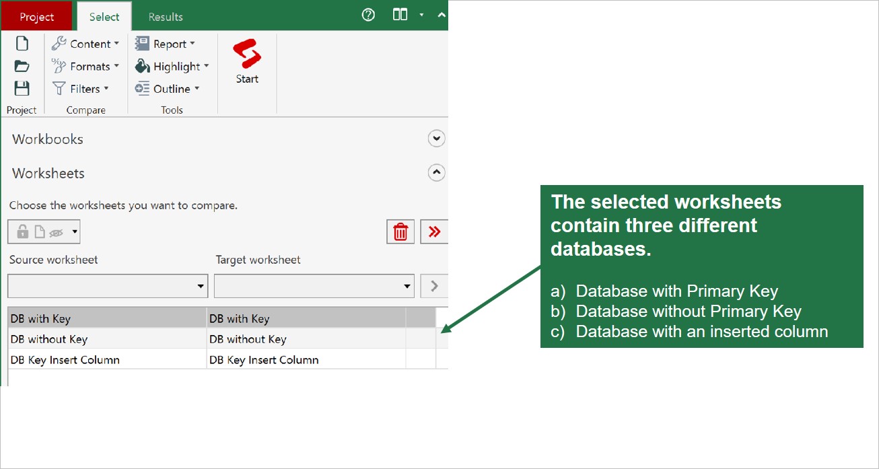Open the layout options dropdown arrow
879x469 pixels.
tap(421, 14)
